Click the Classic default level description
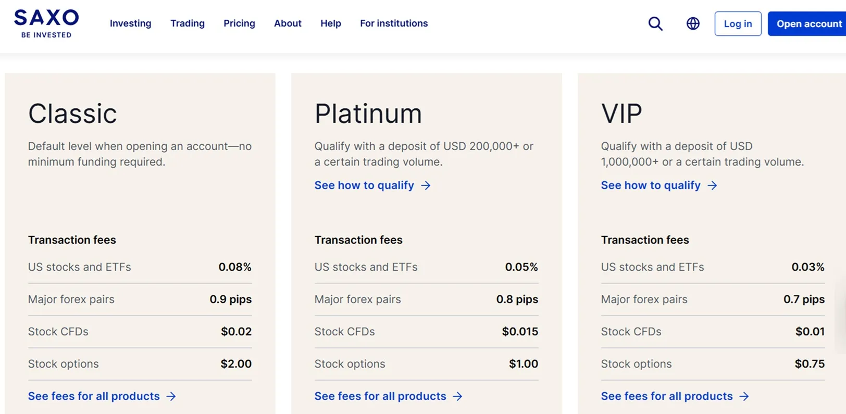This screenshot has width=846, height=414. pyautogui.click(x=140, y=154)
